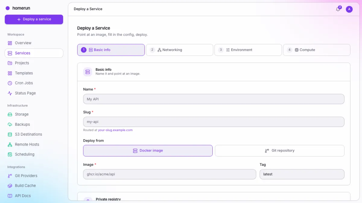Click the Templates sidebar icon
Image resolution: width=362 pixels, height=203 pixels.
10,73
